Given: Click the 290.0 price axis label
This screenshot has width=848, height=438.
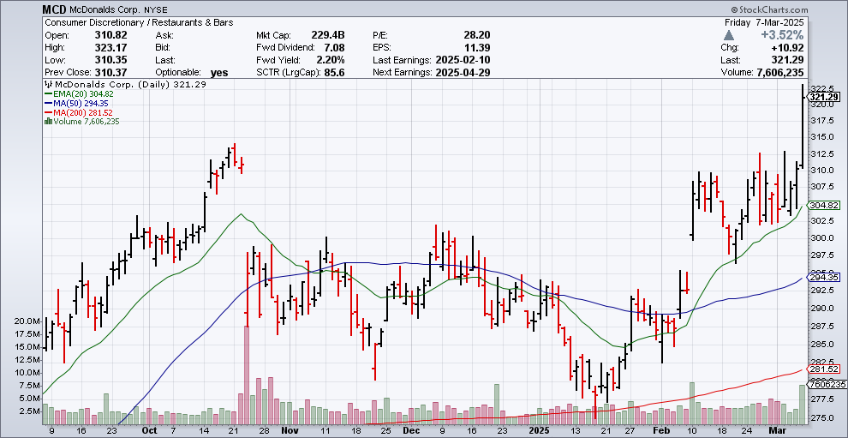Looking at the screenshot, I should click(823, 309).
